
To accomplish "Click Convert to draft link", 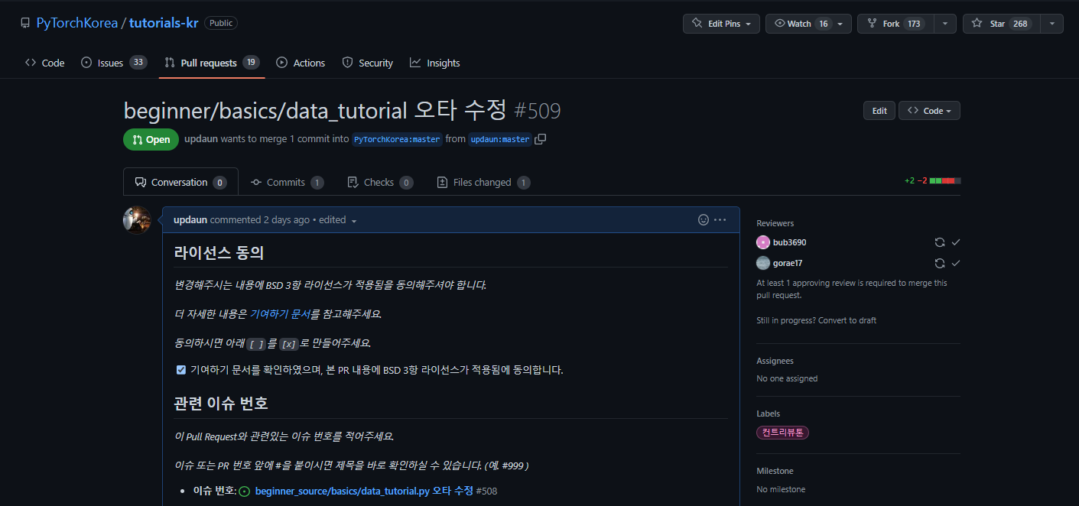I will click(847, 320).
